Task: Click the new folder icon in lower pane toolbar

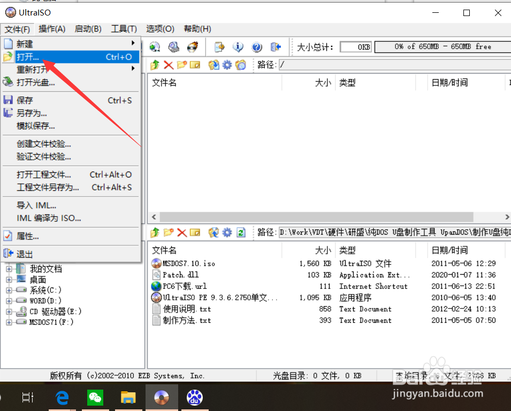Action: (169, 232)
